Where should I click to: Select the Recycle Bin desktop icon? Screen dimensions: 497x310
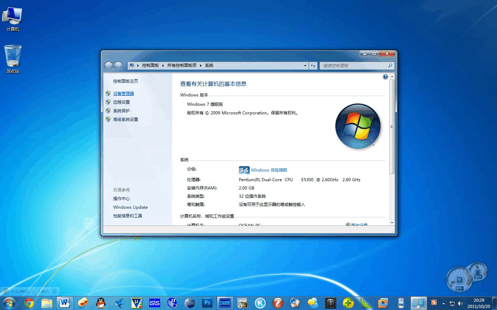coord(13,59)
